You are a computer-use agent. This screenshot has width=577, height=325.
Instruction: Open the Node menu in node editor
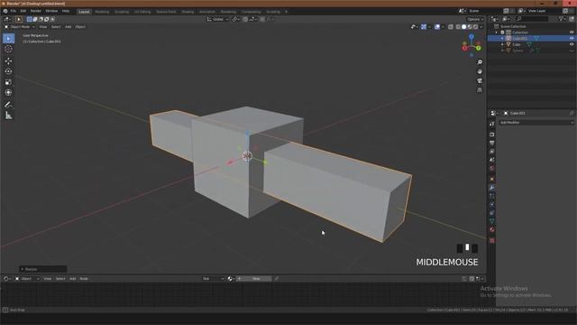tap(84, 279)
